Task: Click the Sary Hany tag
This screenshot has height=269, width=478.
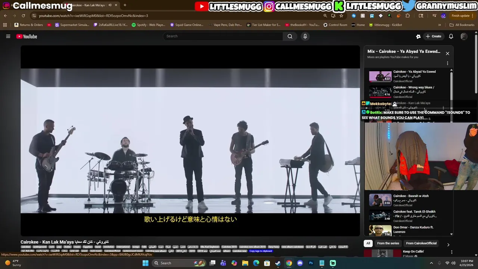Action: 274,247
